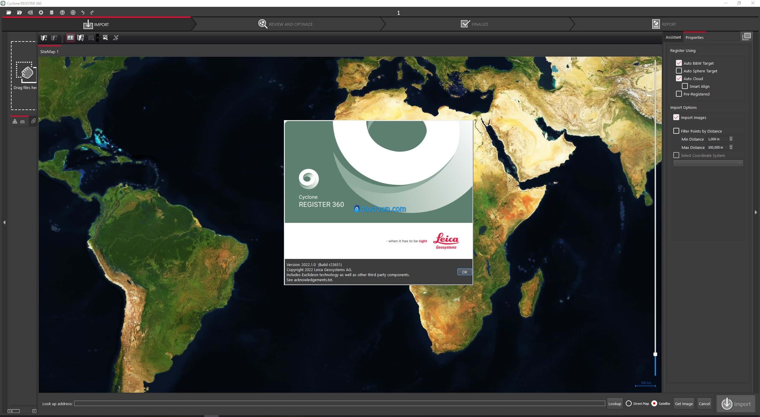Click the undo arrow icon
Image resolution: width=760 pixels, height=417 pixels.
click(x=83, y=12)
